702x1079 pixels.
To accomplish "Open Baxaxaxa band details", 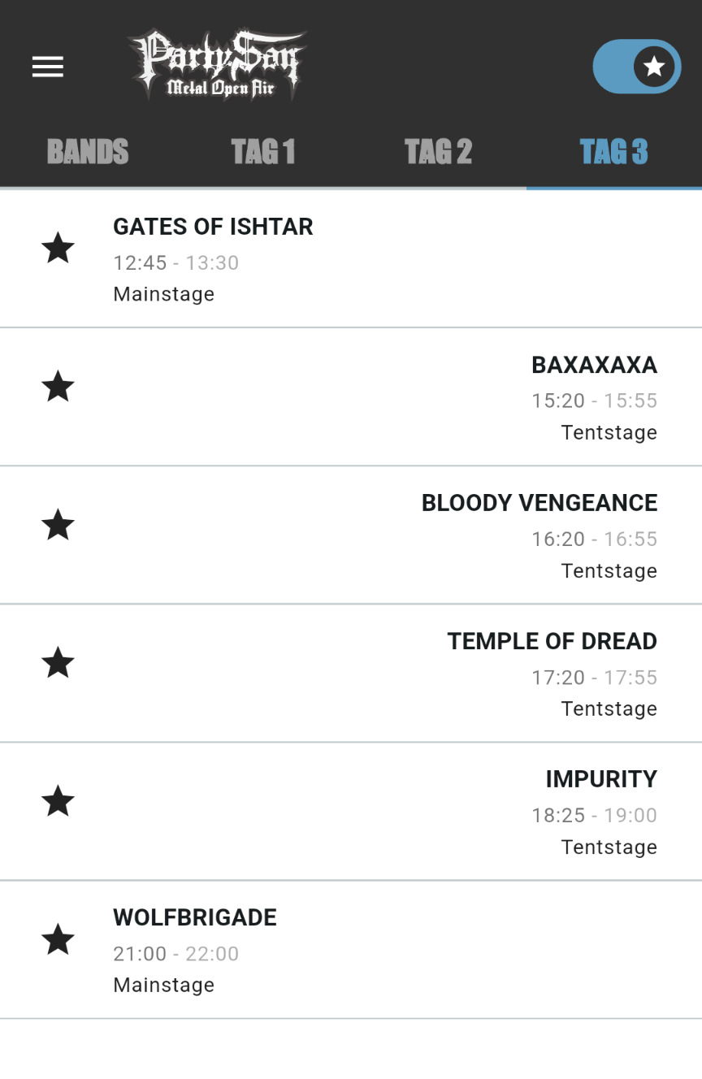I will tap(351, 397).
